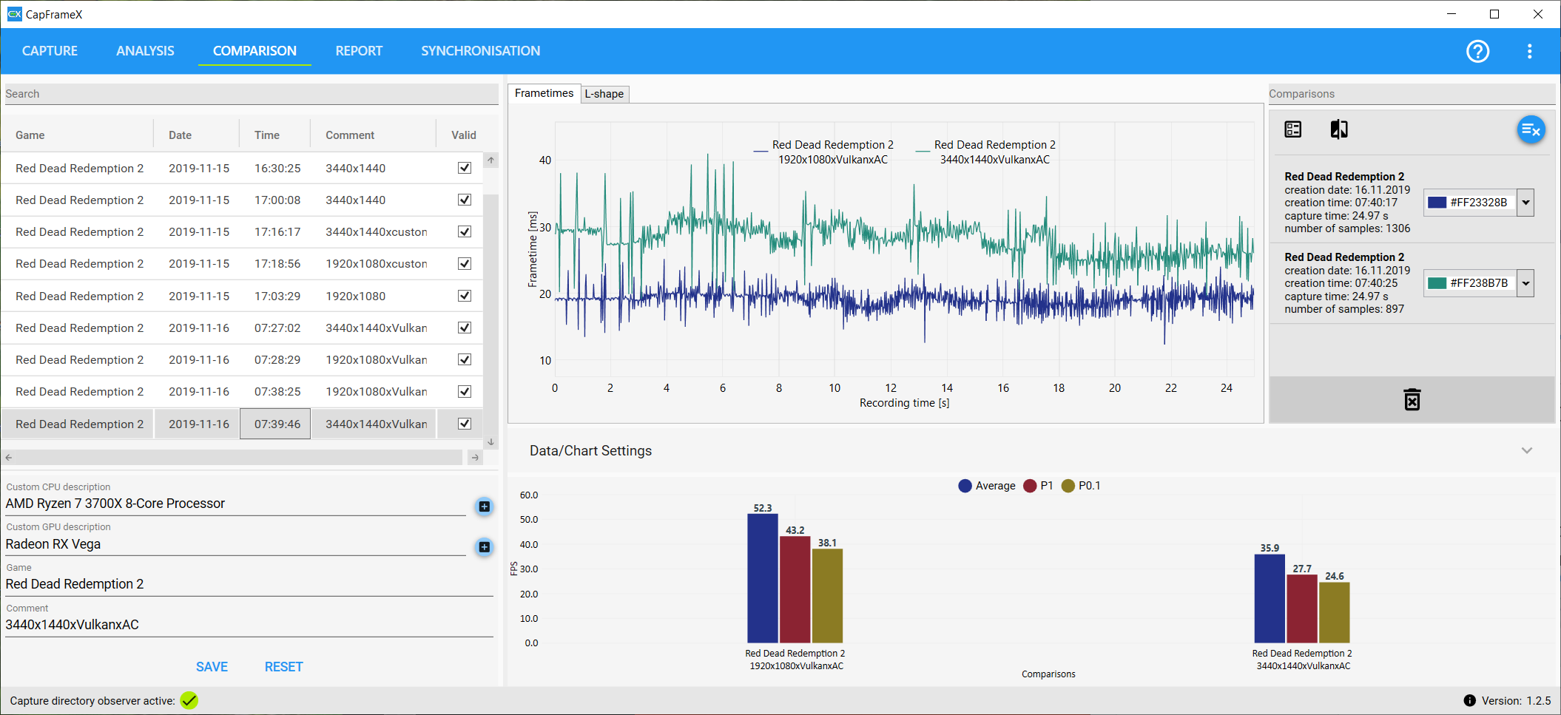Switch chart to L-shape tab
Screen dimensions: 1561x715
604,94
